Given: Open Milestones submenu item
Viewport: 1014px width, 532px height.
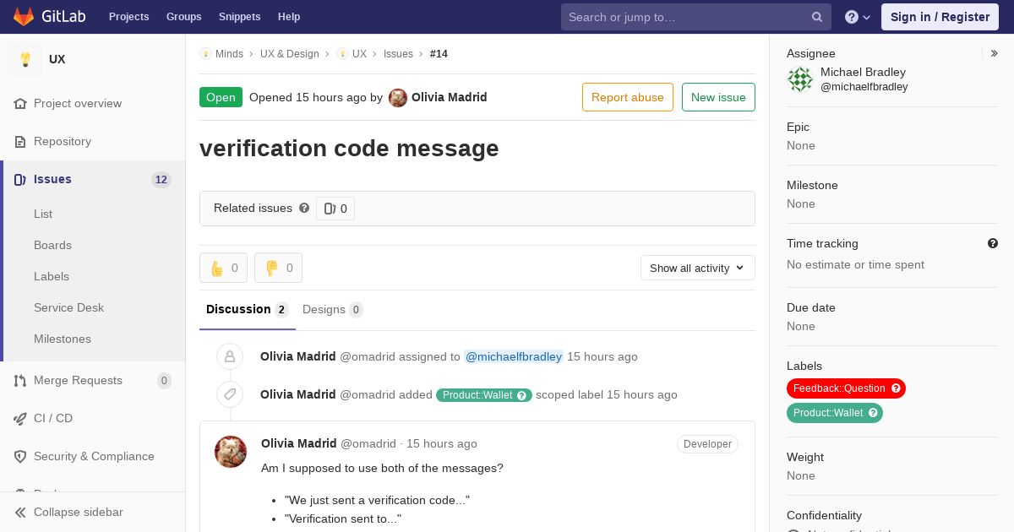Looking at the screenshot, I should coord(63,339).
